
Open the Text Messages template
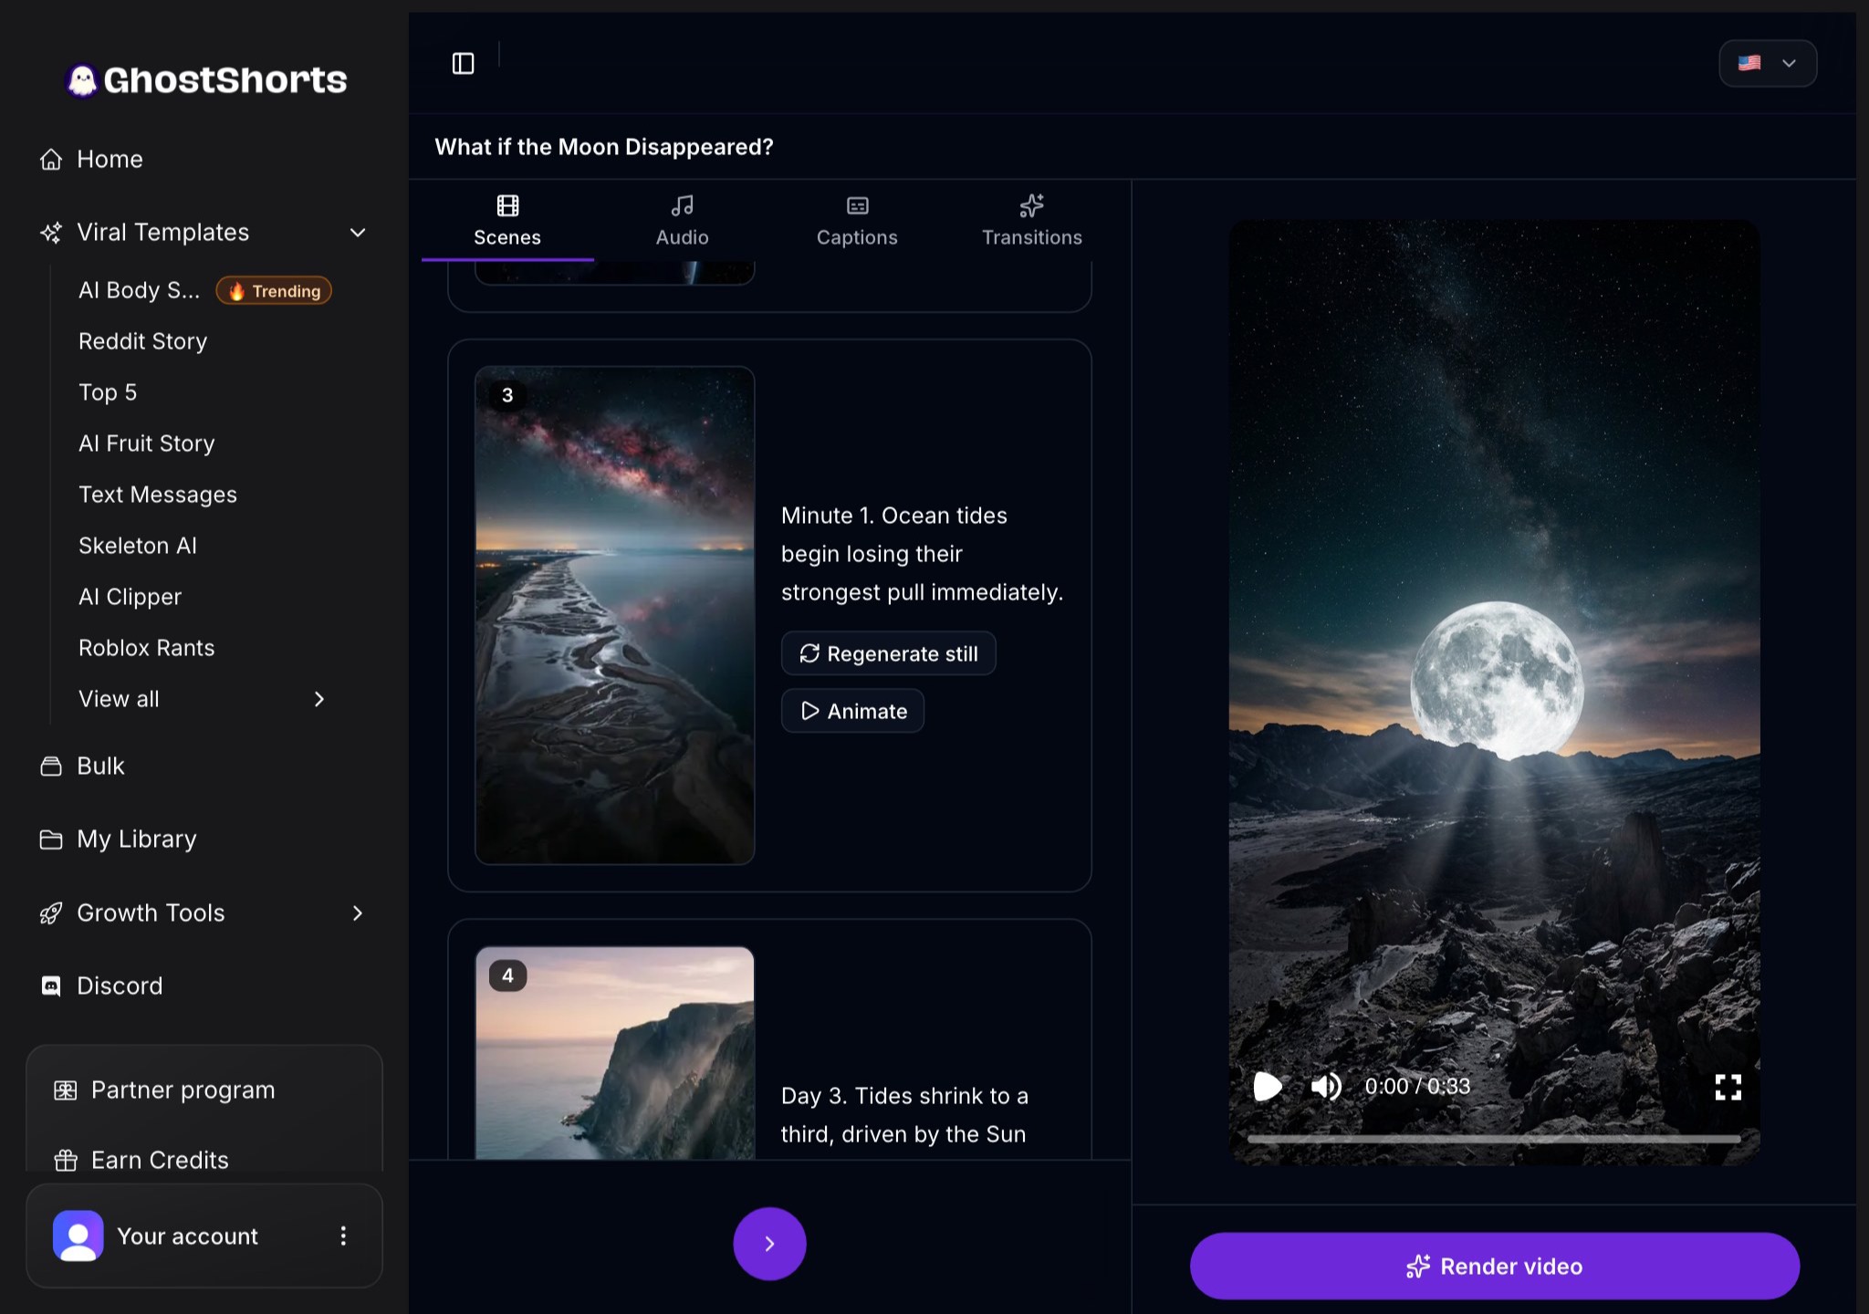(158, 495)
